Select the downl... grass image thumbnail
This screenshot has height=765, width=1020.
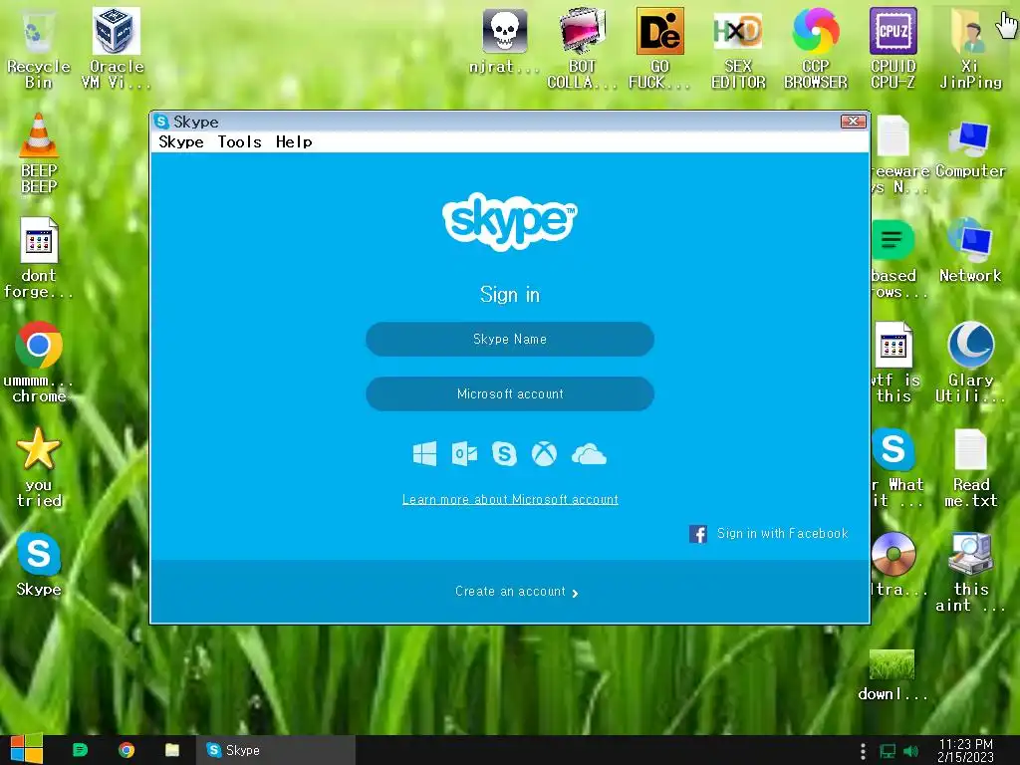click(x=892, y=675)
